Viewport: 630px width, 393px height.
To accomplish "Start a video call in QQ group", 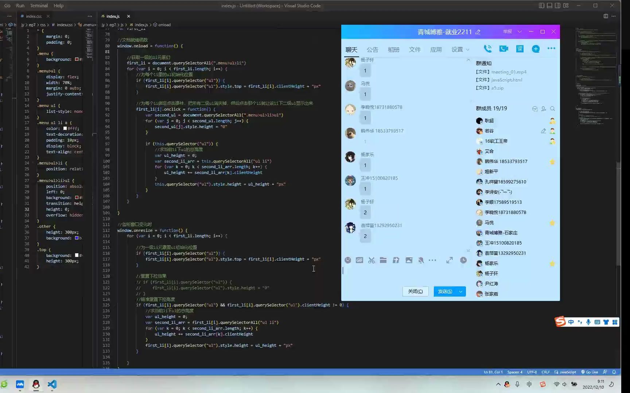I will pos(504,49).
